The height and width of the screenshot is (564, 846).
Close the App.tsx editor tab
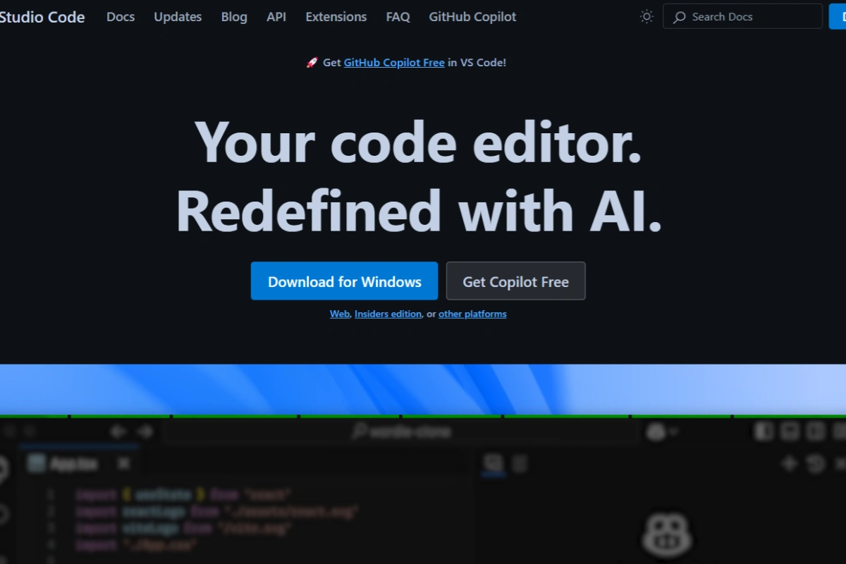click(x=123, y=463)
